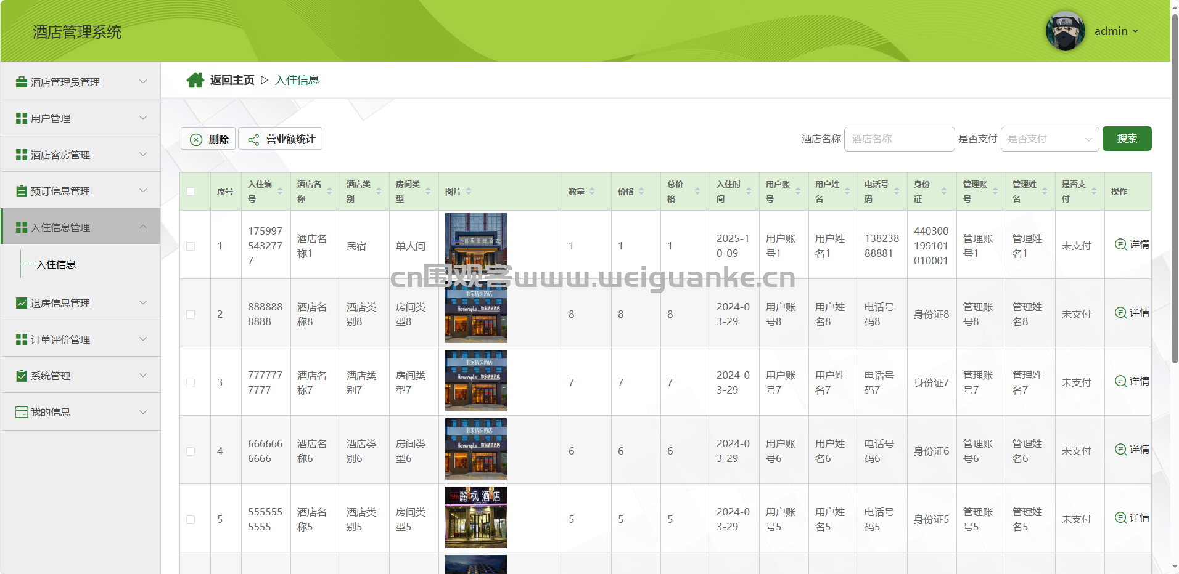Click the 营业额统计 button
Screen dimensions: 1179x574
coord(281,139)
